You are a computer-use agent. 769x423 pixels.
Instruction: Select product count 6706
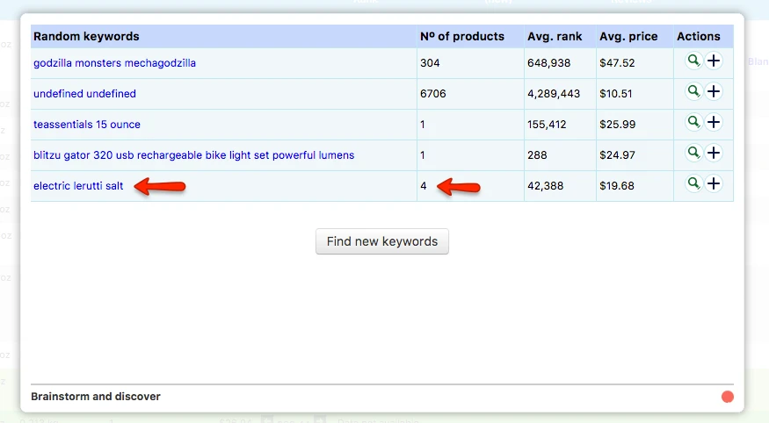pos(433,94)
